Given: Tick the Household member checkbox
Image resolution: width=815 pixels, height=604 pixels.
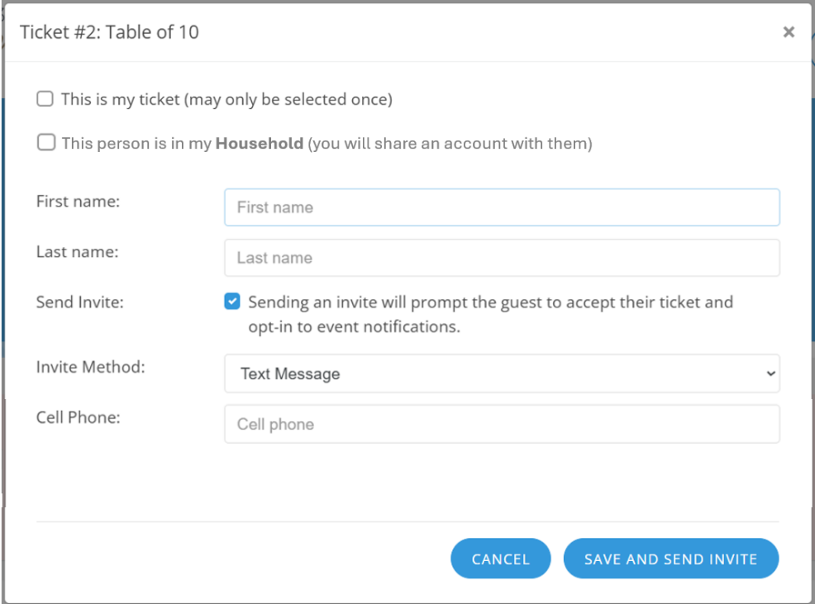Looking at the screenshot, I should tap(45, 143).
